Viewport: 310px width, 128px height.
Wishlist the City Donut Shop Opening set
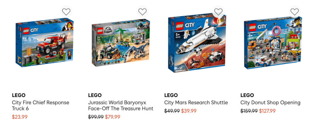coord(294,12)
